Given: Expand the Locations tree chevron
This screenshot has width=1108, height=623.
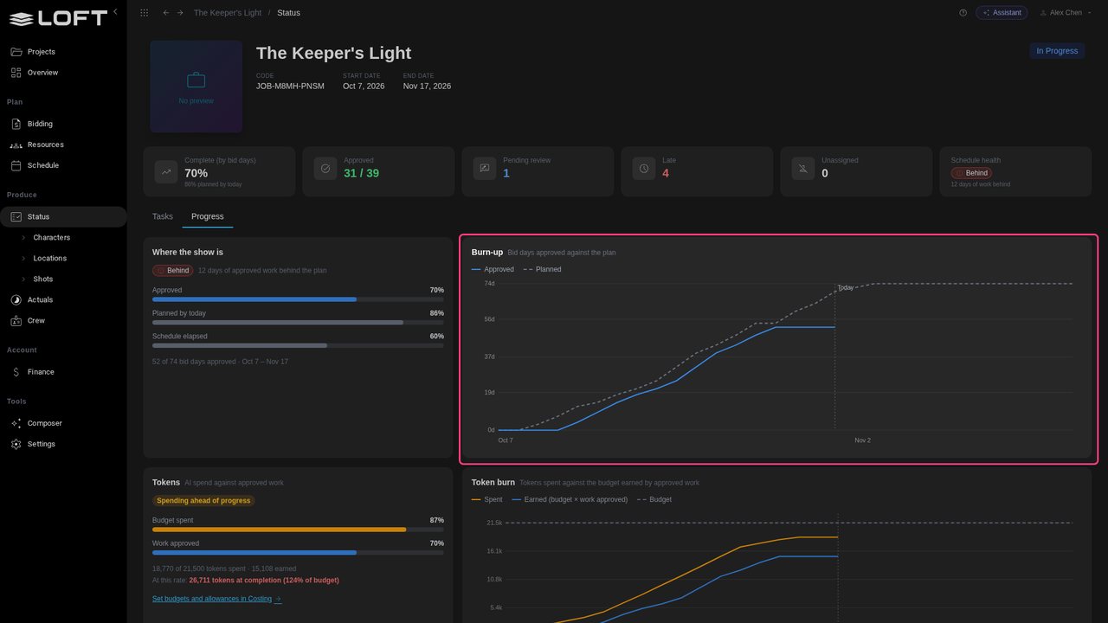Looking at the screenshot, I should coord(23,258).
